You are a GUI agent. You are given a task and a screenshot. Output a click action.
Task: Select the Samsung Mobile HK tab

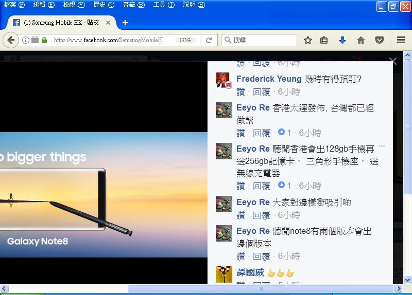(61, 23)
